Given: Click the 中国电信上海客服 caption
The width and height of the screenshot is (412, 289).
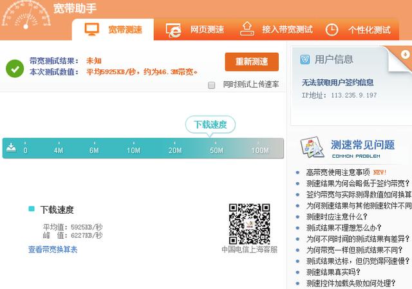Looking at the screenshot, I should click(250, 249).
